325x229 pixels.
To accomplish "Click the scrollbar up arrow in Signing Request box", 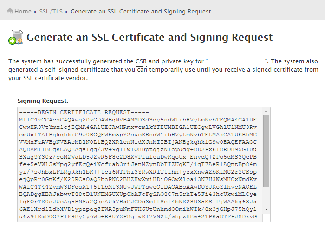I will tap(266, 111).
